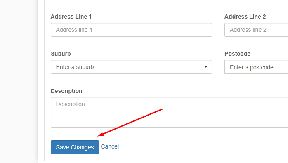Click the Save Changes button
This screenshot has height=163, width=288.
[x=75, y=147]
